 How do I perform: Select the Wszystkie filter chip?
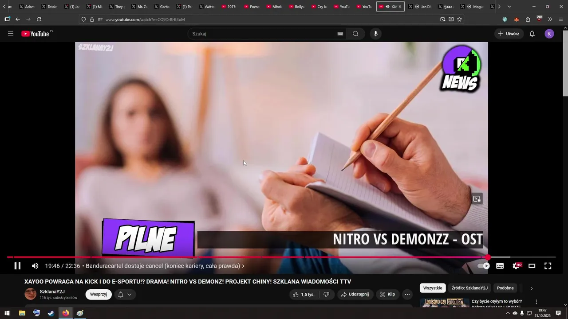click(x=433, y=288)
